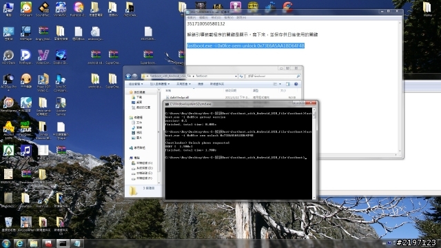Image resolution: width=441 pixels, height=248 pixels.
Task: Open the change view dropdown arrow in Explorer
Action: [280, 84]
